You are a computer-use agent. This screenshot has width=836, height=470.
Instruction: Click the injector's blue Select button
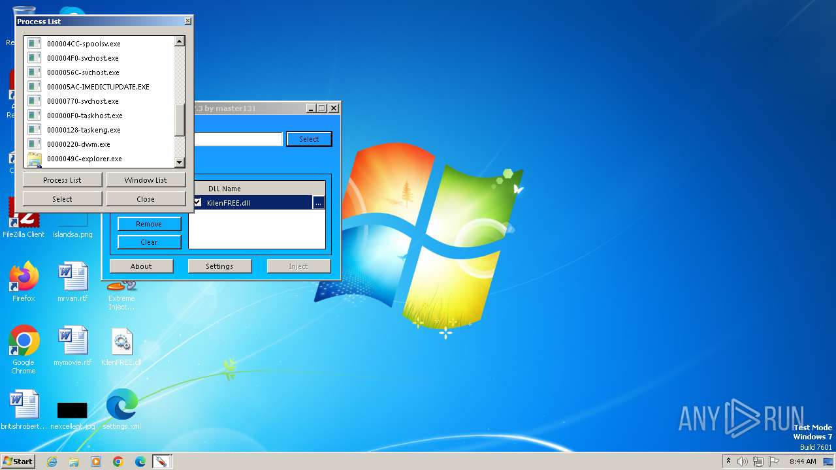pyautogui.click(x=309, y=139)
